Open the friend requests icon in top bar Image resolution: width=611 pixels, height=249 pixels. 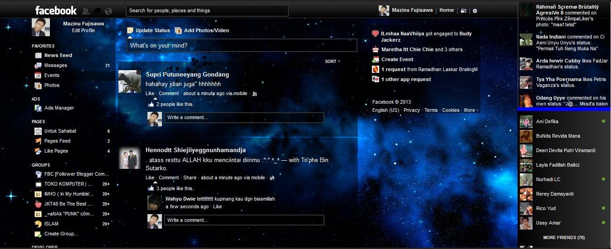tap(86, 11)
